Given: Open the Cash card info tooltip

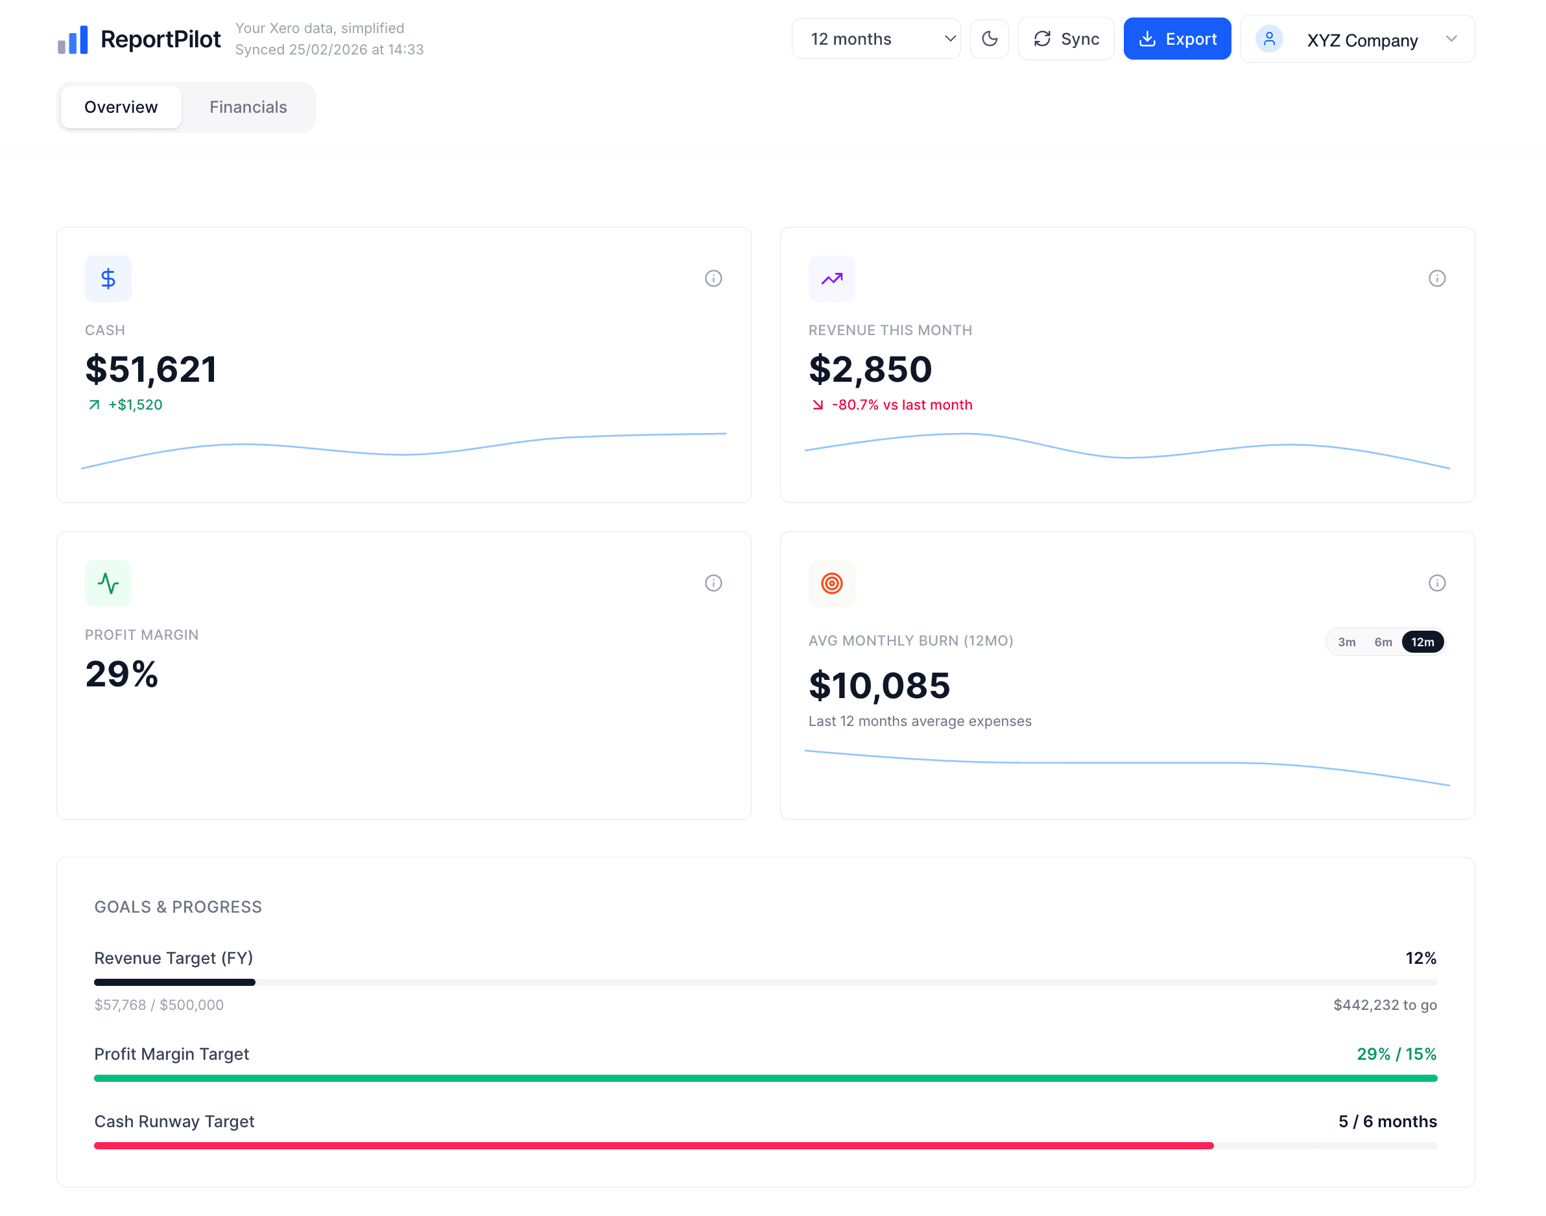Looking at the screenshot, I should pos(713,277).
